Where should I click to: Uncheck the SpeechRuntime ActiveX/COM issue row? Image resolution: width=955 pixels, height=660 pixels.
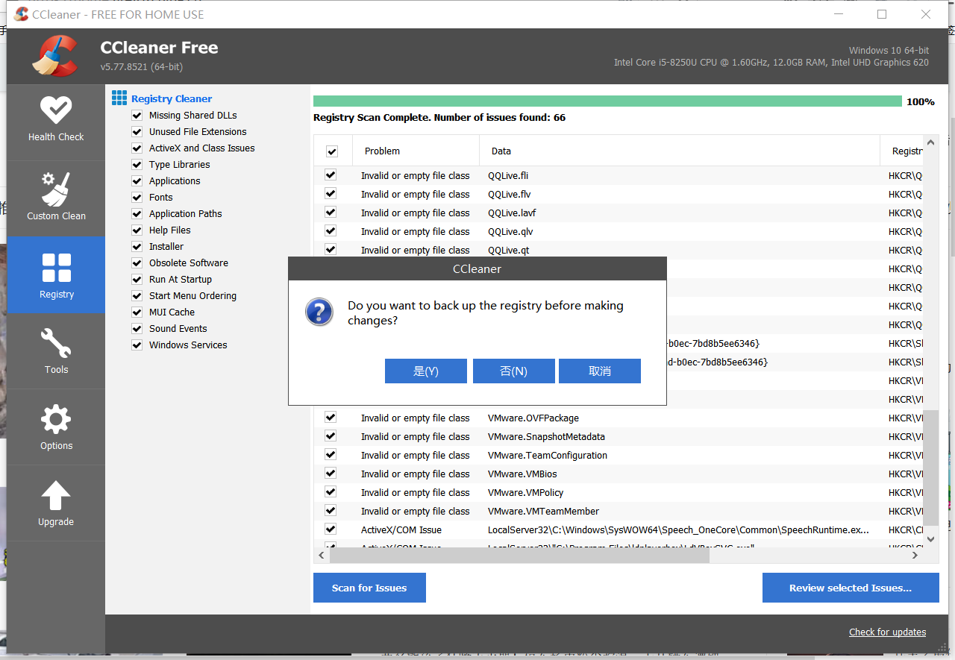click(331, 529)
